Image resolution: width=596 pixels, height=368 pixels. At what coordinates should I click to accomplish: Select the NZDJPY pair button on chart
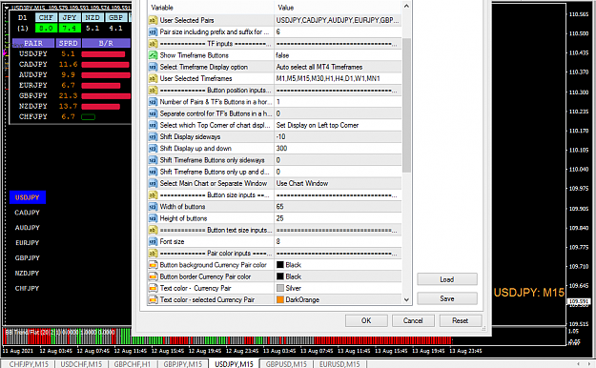[28, 273]
